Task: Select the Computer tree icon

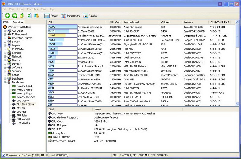Action: click(x=9, y=31)
